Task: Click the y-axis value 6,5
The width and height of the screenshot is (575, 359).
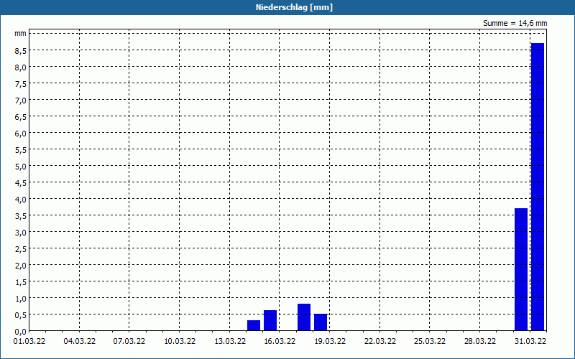Action: (21, 117)
